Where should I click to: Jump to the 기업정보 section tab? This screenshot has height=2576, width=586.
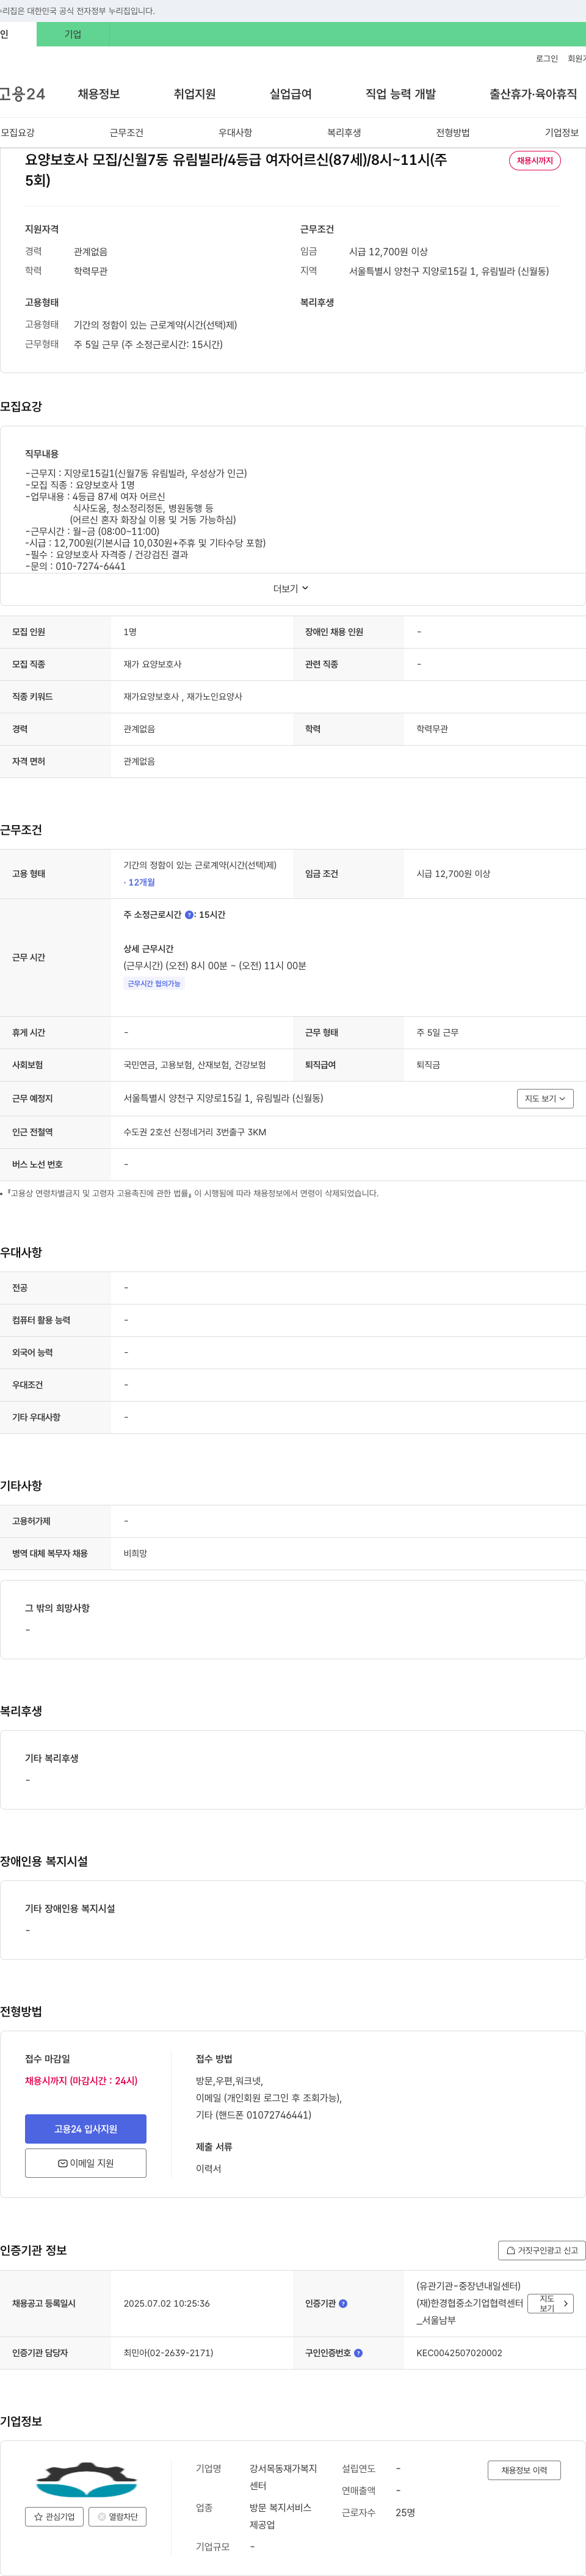(x=561, y=133)
